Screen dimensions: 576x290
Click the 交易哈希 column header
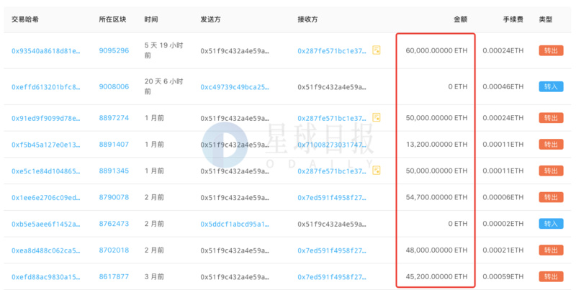(25, 19)
